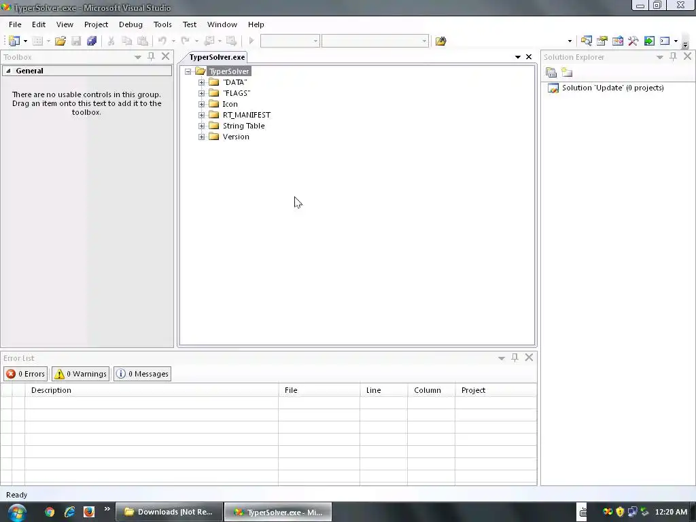Click the Navigate Backward icon
Screen dimensions: 696x522
(x=209, y=41)
